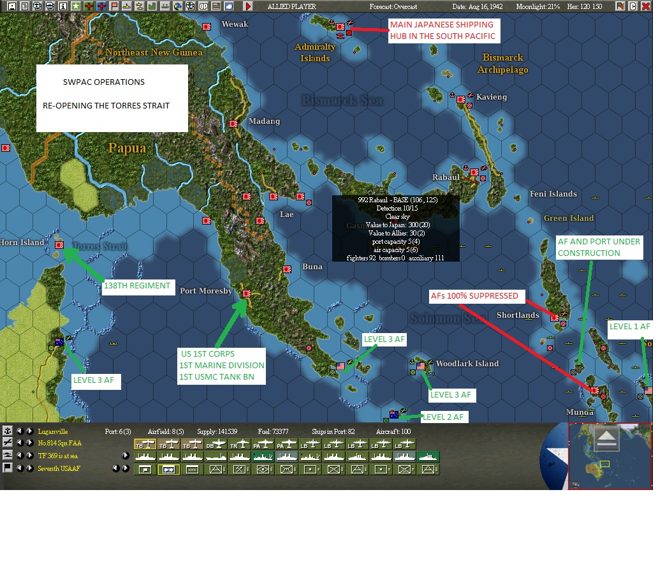Go to previous base before Luganville

click(19, 431)
